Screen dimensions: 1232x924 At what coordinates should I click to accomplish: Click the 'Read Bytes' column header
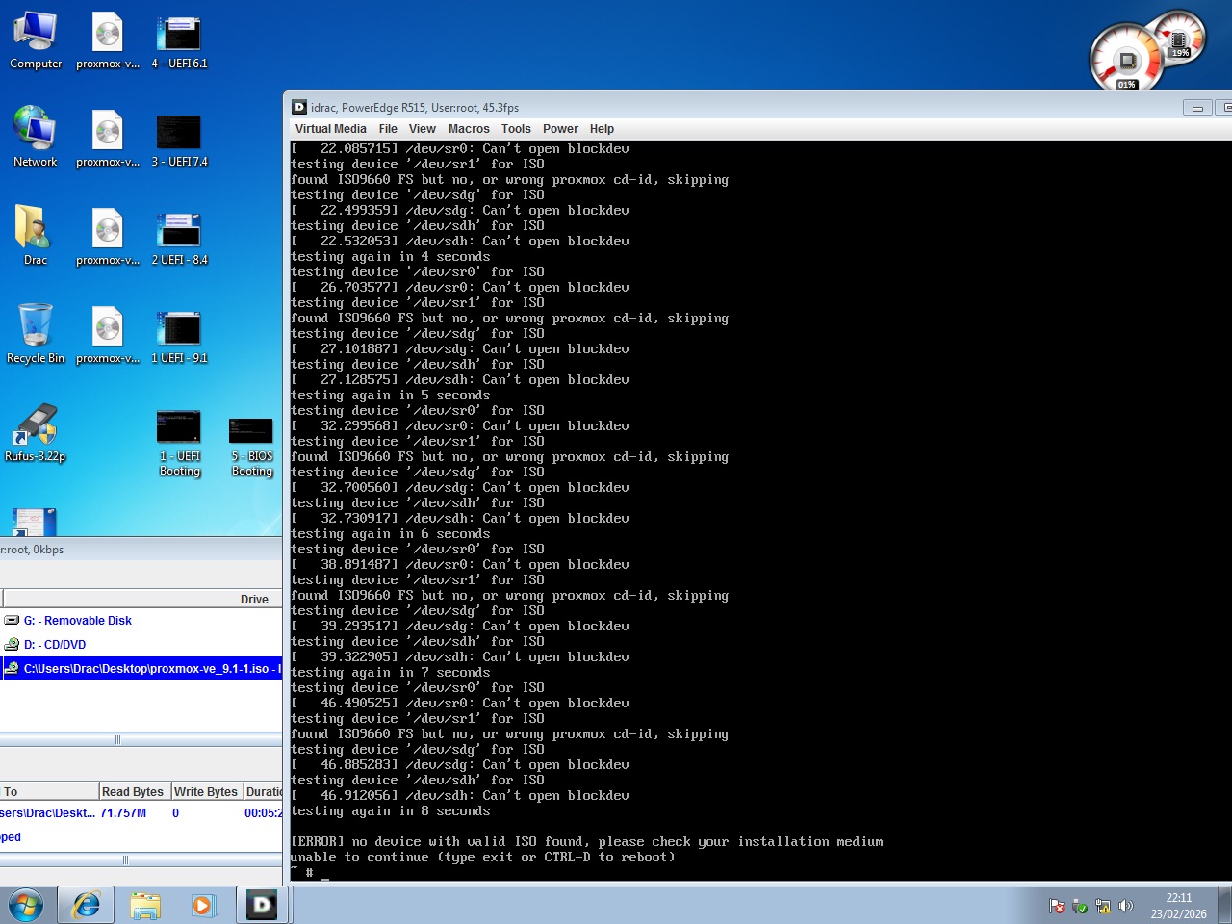click(x=135, y=791)
